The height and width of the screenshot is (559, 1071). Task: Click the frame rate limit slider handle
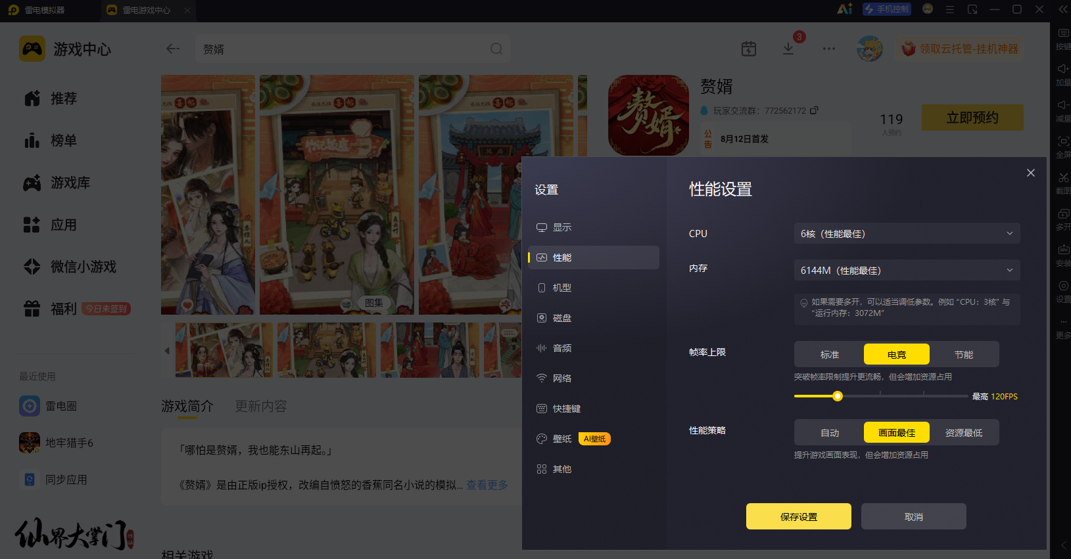[837, 396]
